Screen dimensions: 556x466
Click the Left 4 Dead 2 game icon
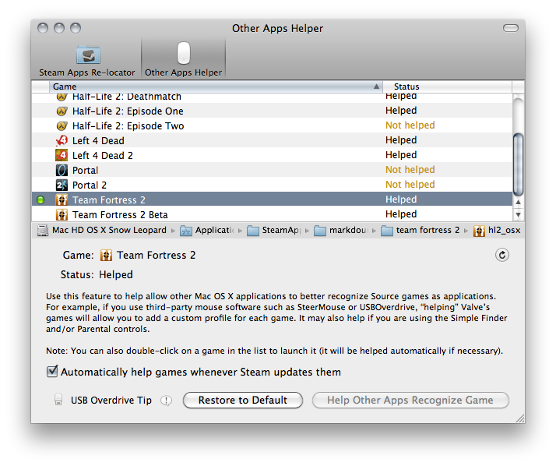pos(62,155)
